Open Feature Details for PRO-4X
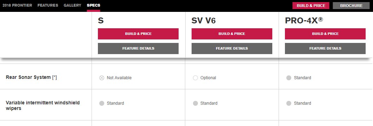This screenshot has height=126, width=373. 325,49
